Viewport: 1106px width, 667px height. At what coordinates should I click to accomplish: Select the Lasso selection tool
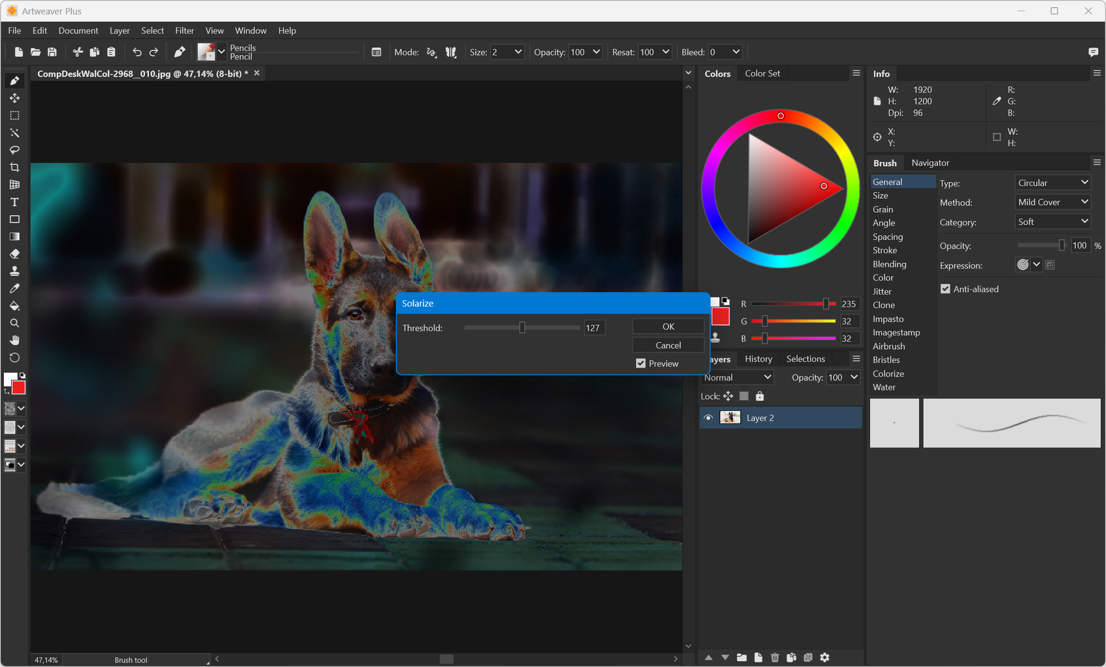14,150
